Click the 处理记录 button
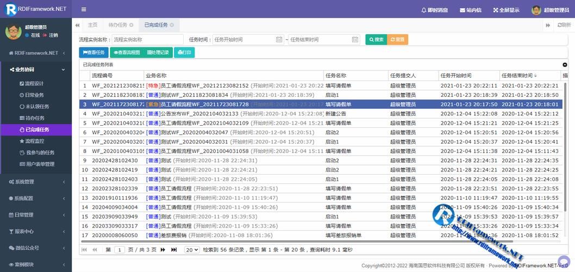575x272 pixels. pos(158,52)
